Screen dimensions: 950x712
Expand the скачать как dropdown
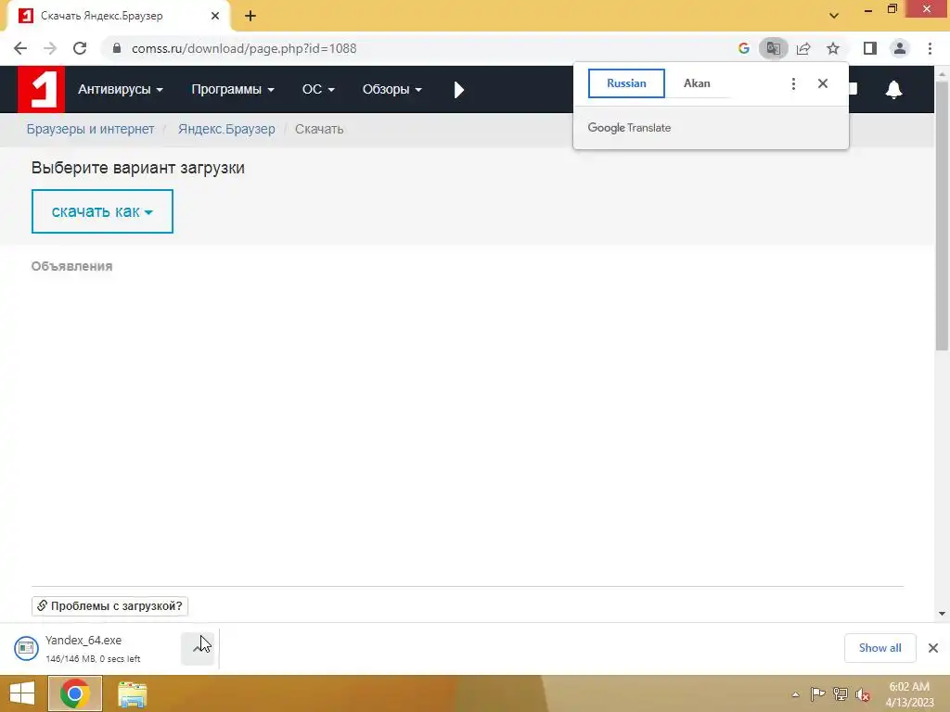(x=102, y=211)
